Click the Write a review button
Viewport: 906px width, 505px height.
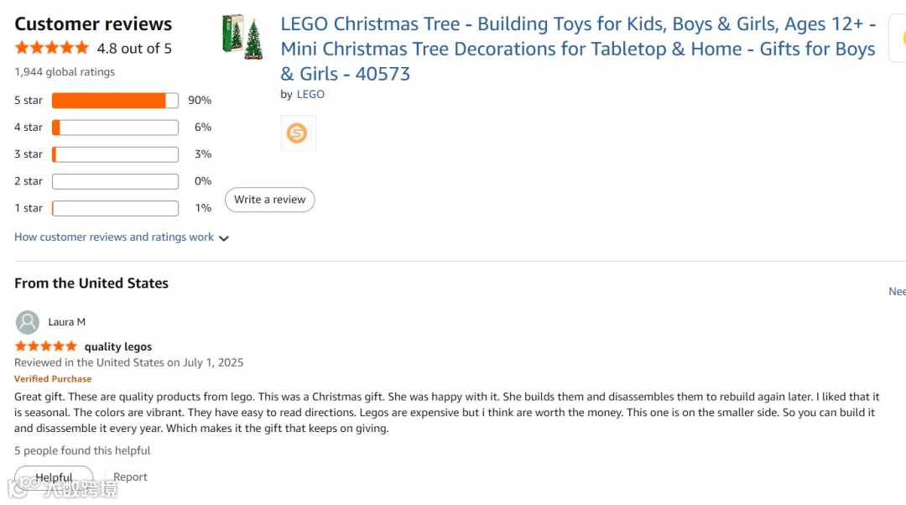[269, 200]
